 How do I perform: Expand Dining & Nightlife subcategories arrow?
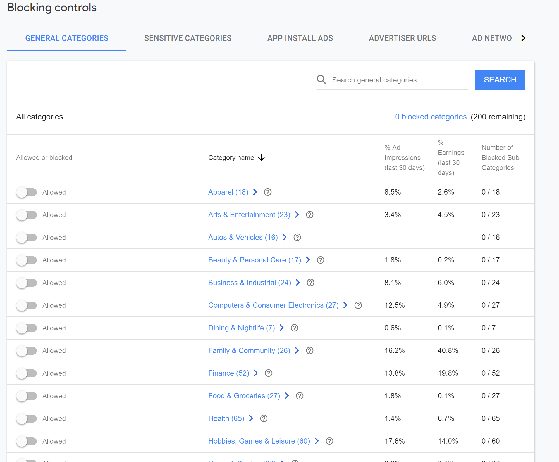click(x=281, y=328)
